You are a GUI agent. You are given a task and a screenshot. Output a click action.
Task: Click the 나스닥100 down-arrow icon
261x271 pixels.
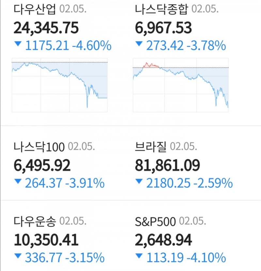(x=18, y=181)
